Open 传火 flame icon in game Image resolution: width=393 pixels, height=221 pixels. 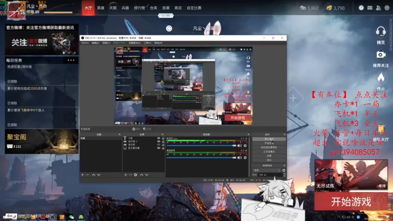point(381,78)
